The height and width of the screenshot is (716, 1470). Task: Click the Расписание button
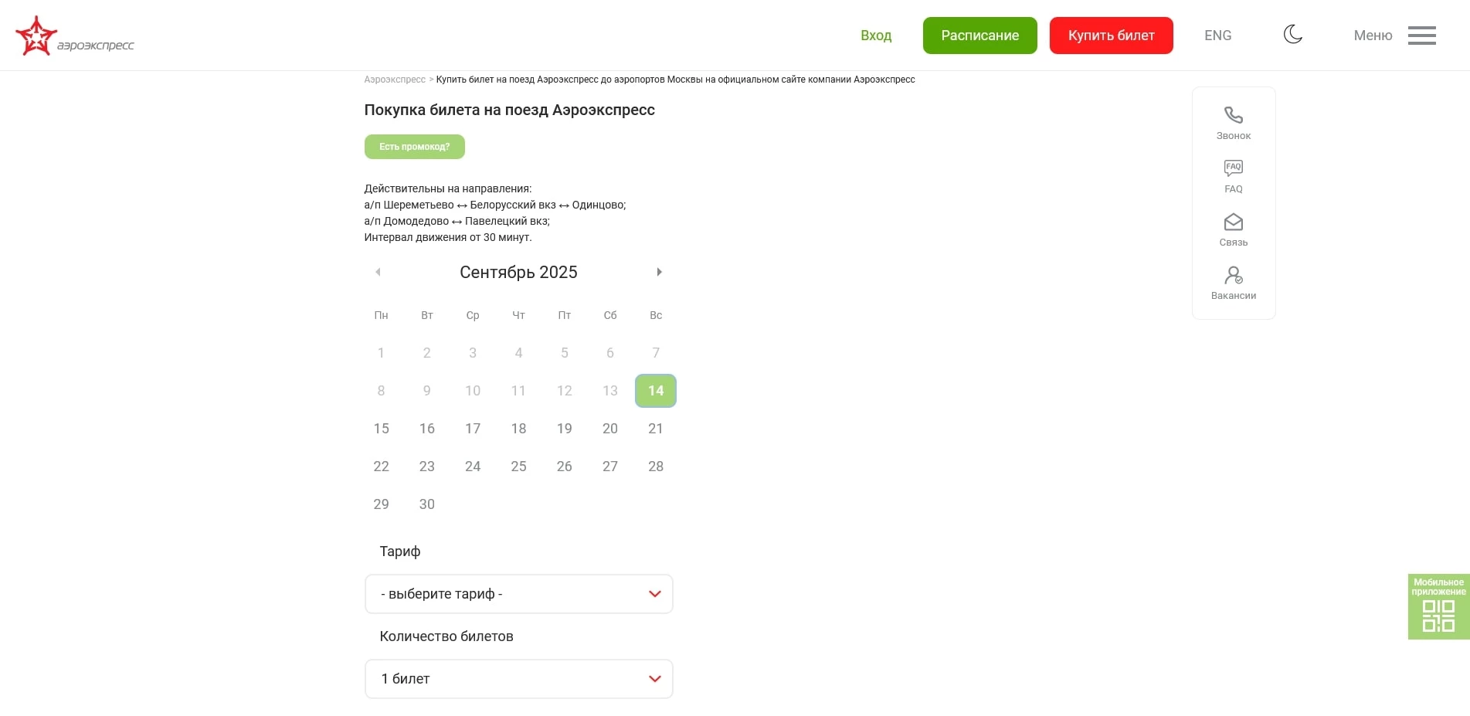click(x=979, y=36)
